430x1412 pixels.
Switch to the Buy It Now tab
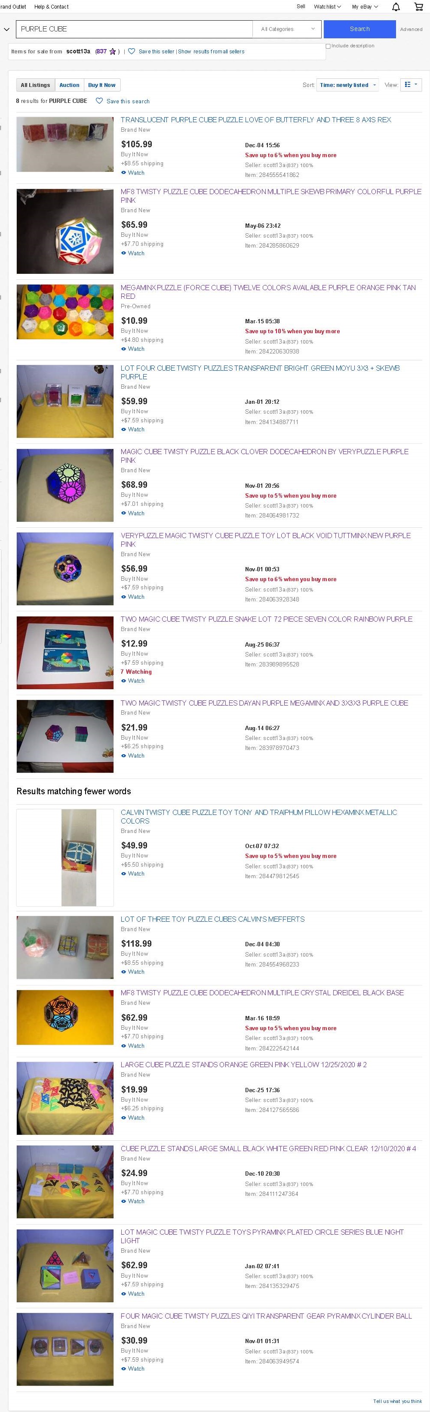[102, 85]
